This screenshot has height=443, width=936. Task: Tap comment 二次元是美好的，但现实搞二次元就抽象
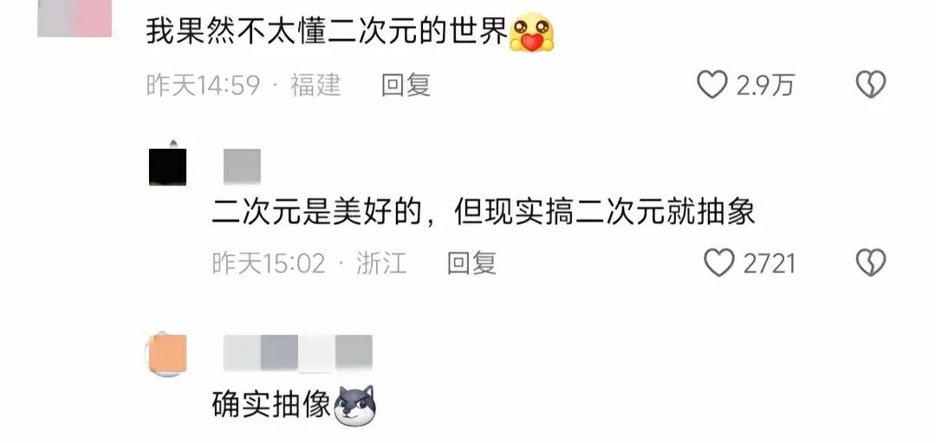484,212
